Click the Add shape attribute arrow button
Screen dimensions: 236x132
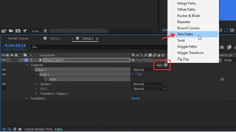[x=165, y=65]
